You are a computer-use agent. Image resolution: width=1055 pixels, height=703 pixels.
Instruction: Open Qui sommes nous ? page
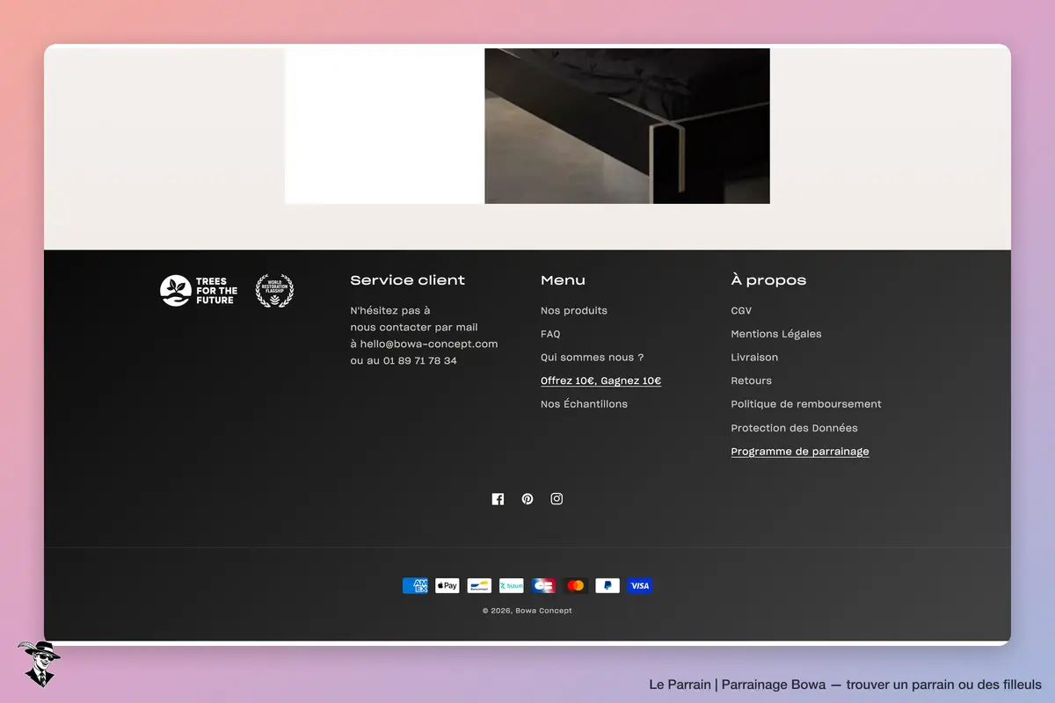[593, 358]
